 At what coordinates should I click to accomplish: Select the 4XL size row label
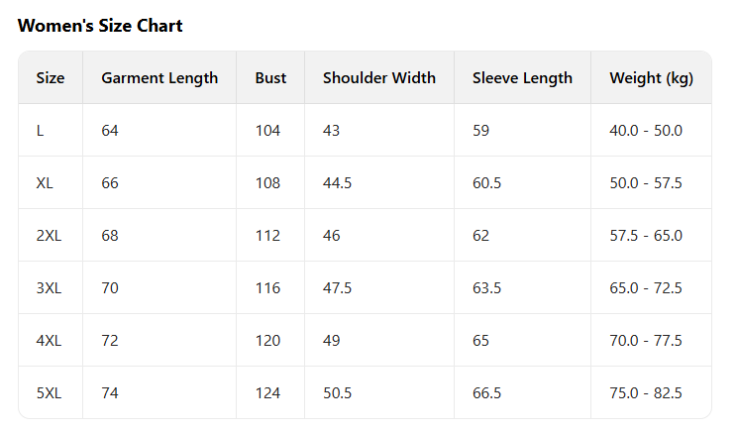tap(49, 341)
